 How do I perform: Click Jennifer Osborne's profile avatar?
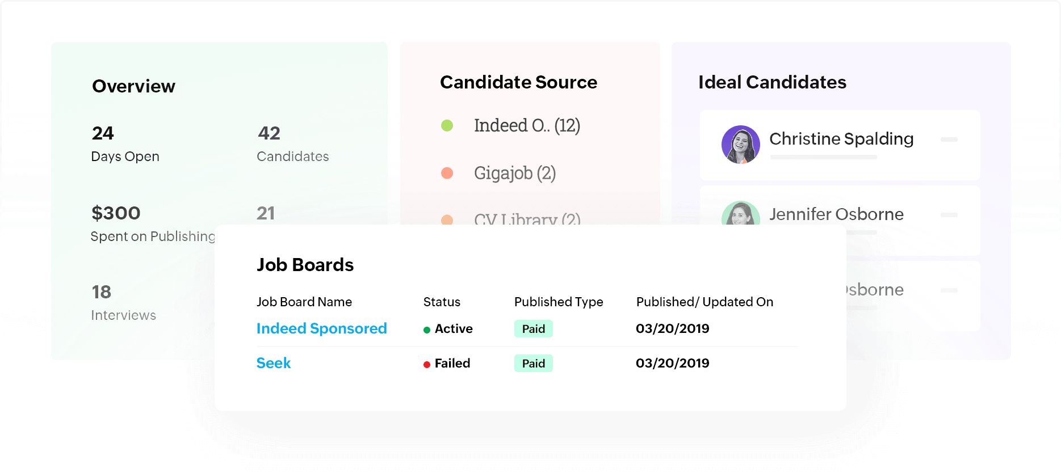coord(740,214)
